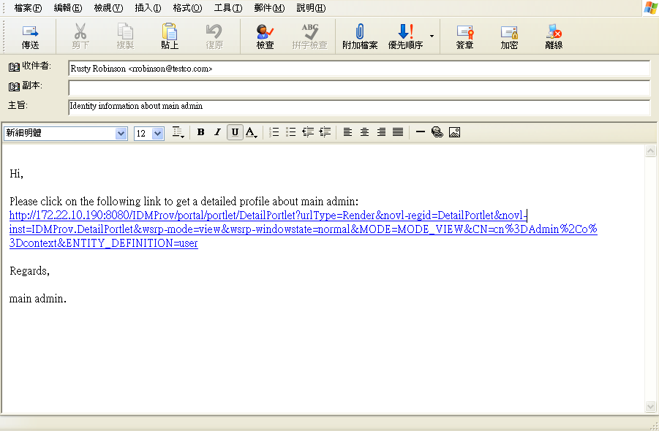Viewport: 659px width, 431px height.
Task: Open the paragraph style dropdown button
Action: 178,133
